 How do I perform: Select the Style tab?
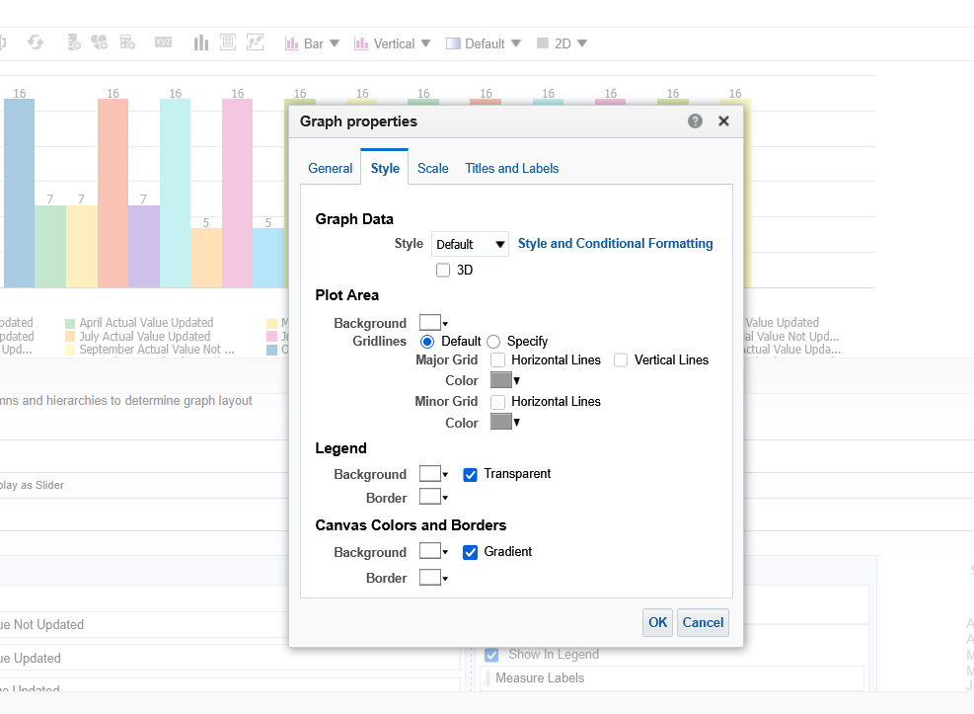click(385, 169)
